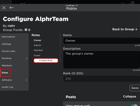Select the Guest role
Image resolution: width=140 pixels, height=106 pixels.
(37, 55)
